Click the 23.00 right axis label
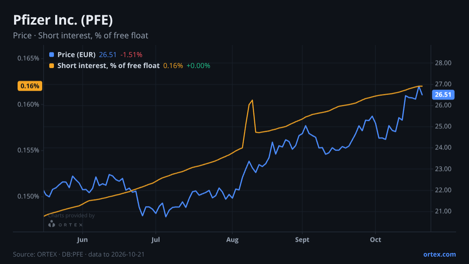Screen dimensions: 469x264 pos(443,169)
